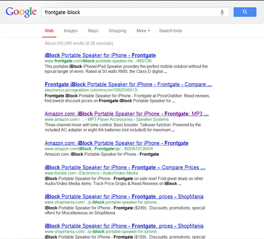Click the electronics.pricegrabber.com green URL
This screenshot has width=264, height=239.
coord(91,90)
